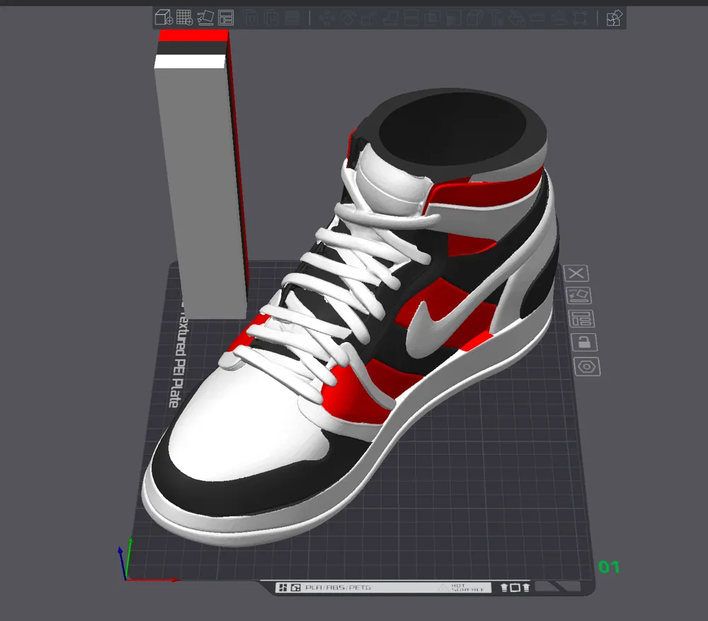Open plate settings hexagon icon
Image resolution: width=708 pixels, height=621 pixels.
click(x=586, y=366)
